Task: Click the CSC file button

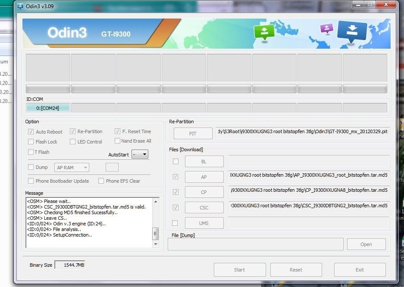Action: point(204,208)
